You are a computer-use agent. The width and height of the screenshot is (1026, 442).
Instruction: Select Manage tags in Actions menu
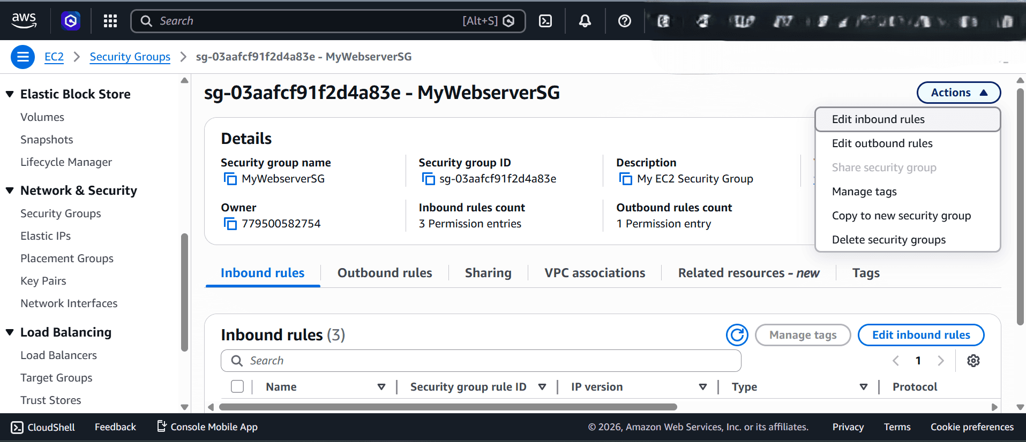pyautogui.click(x=908, y=192)
